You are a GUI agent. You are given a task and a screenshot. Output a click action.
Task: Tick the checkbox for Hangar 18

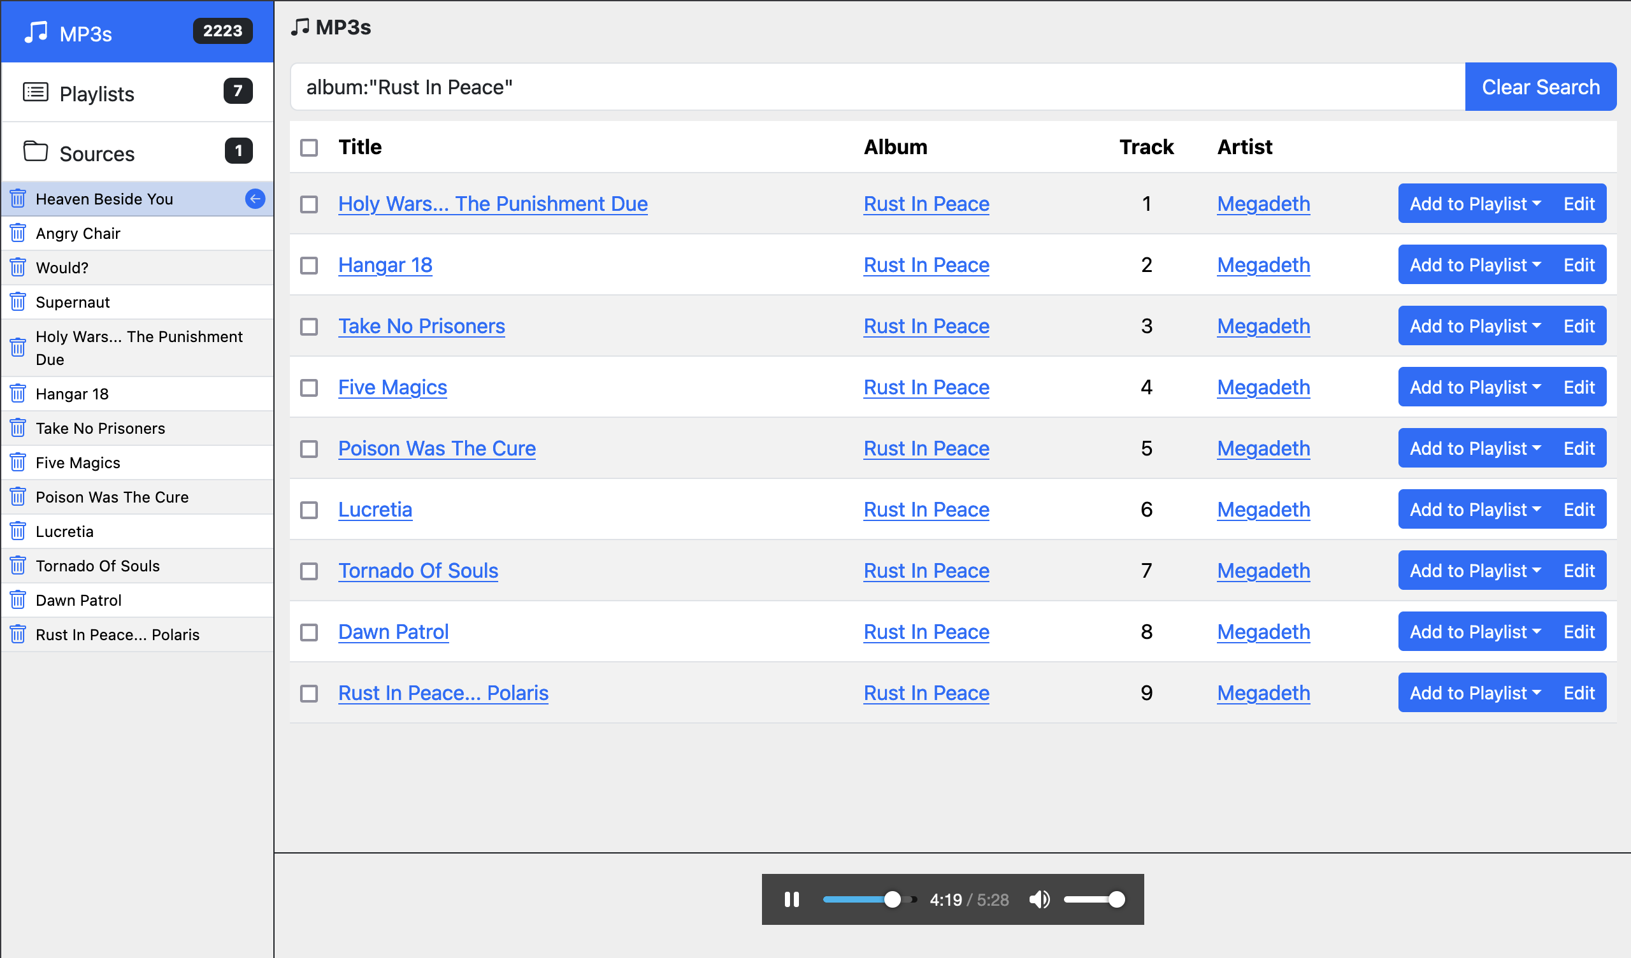(x=309, y=266)
